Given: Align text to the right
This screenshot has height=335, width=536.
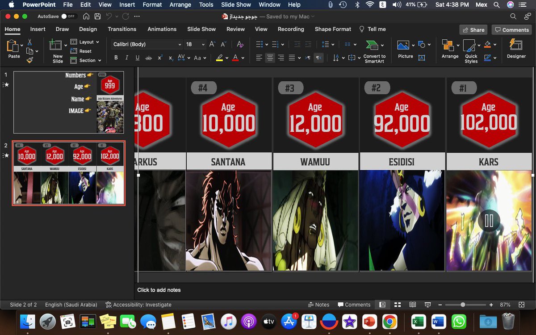Looking at the screenshot, I should tap(281, 58).
